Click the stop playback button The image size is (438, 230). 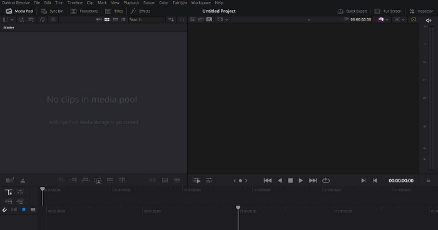[290, 180]
